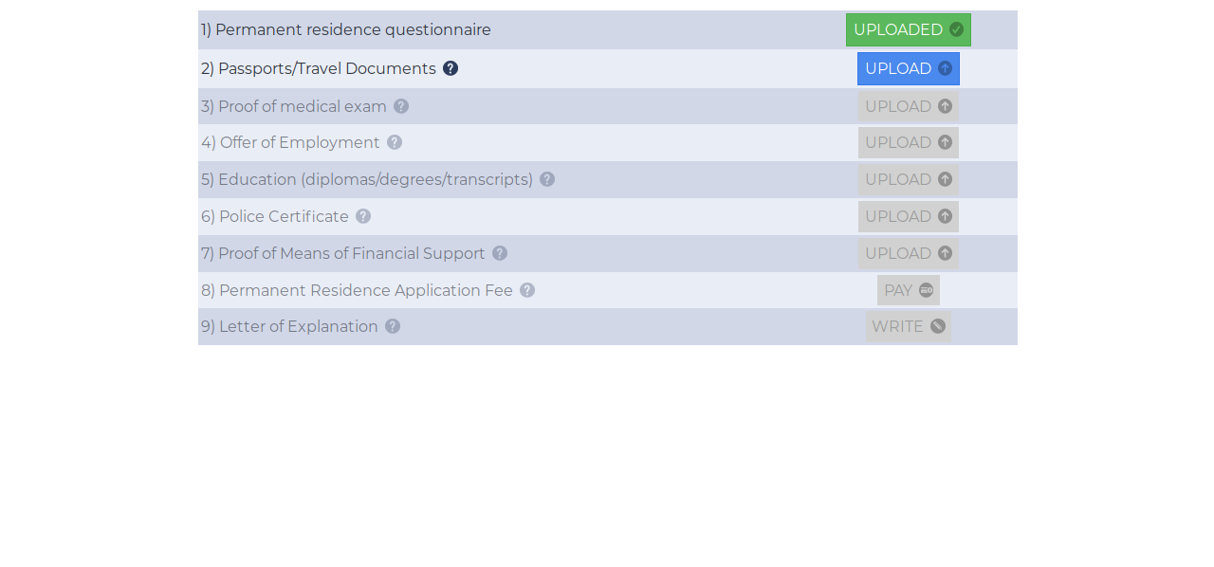Click help icon for Permanent Residence Application Fee
The image size is (1214, 567).
[527, 290]
